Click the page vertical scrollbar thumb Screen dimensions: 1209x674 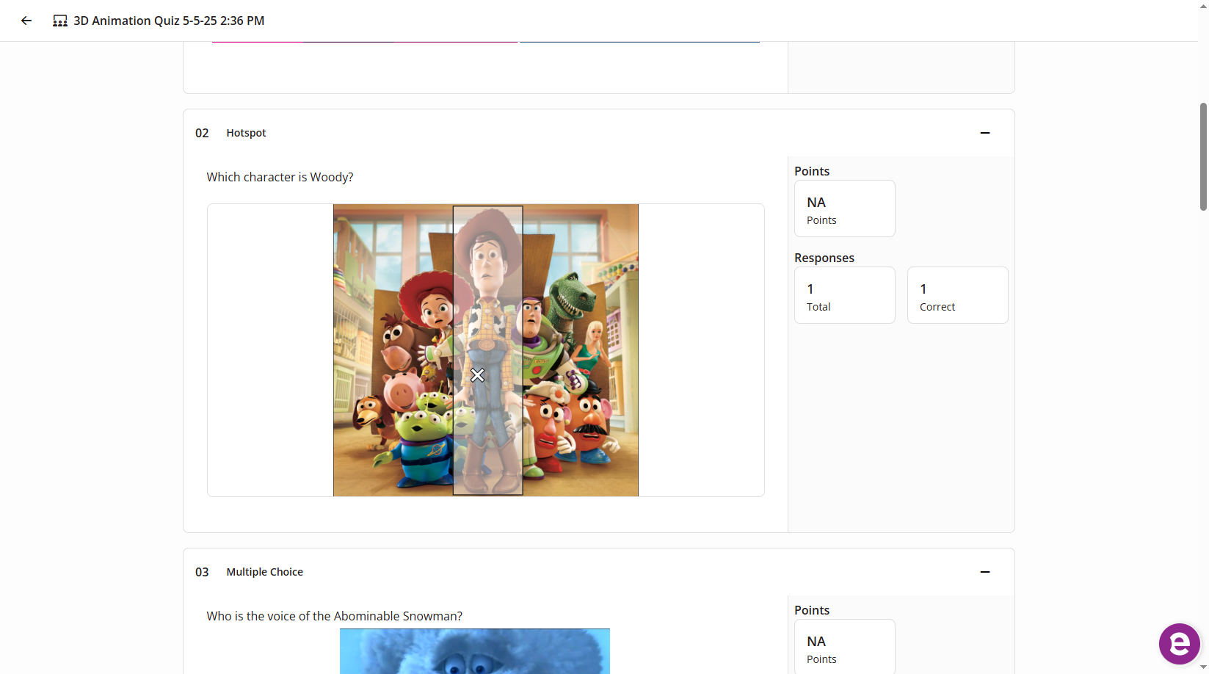tap(1203, 156)
